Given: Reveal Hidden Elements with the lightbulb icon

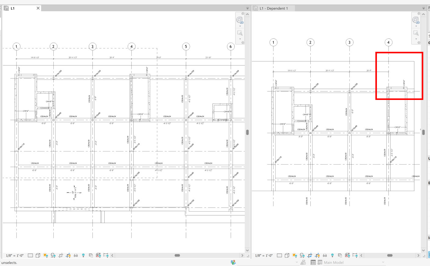Looking at the screenshot, I should point(83,256).
